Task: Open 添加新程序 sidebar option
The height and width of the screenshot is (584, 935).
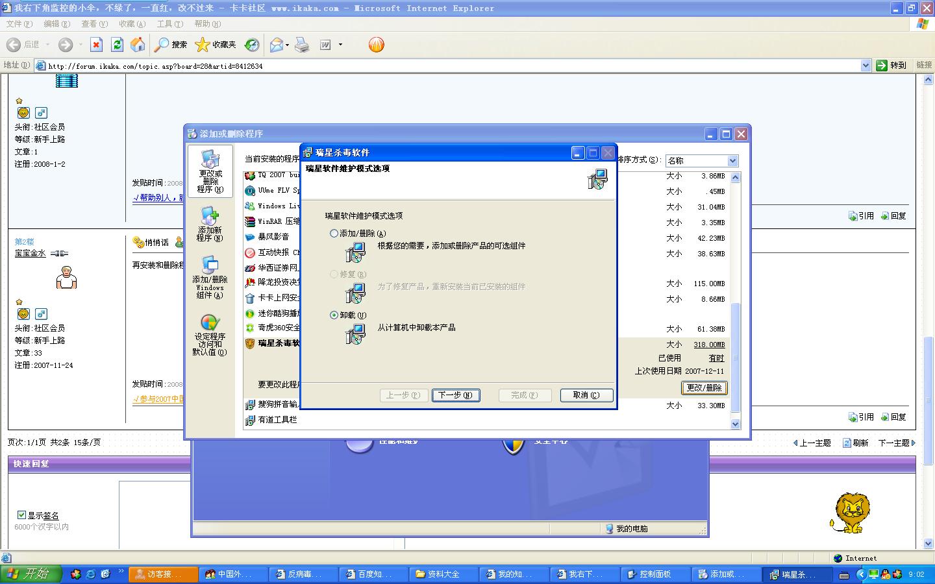Action: pyautogui.click(x=210, y=224)
